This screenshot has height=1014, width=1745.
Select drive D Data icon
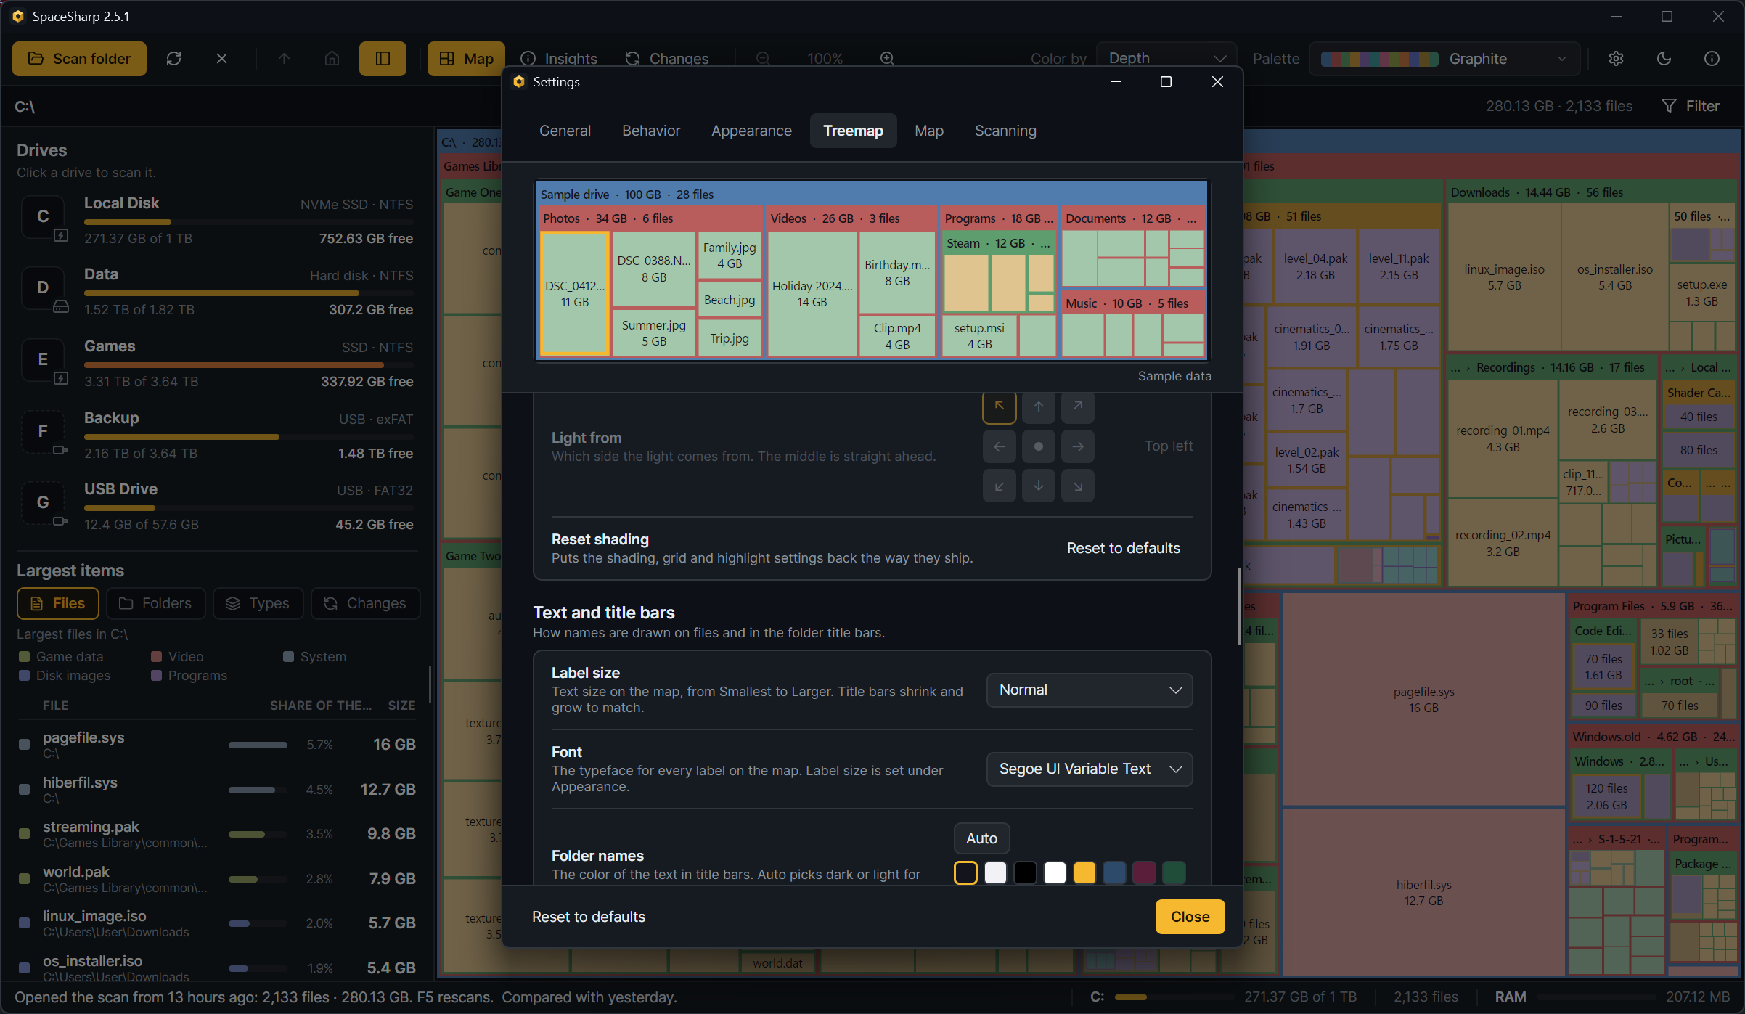pyautogui.click(x=43, y=288)
